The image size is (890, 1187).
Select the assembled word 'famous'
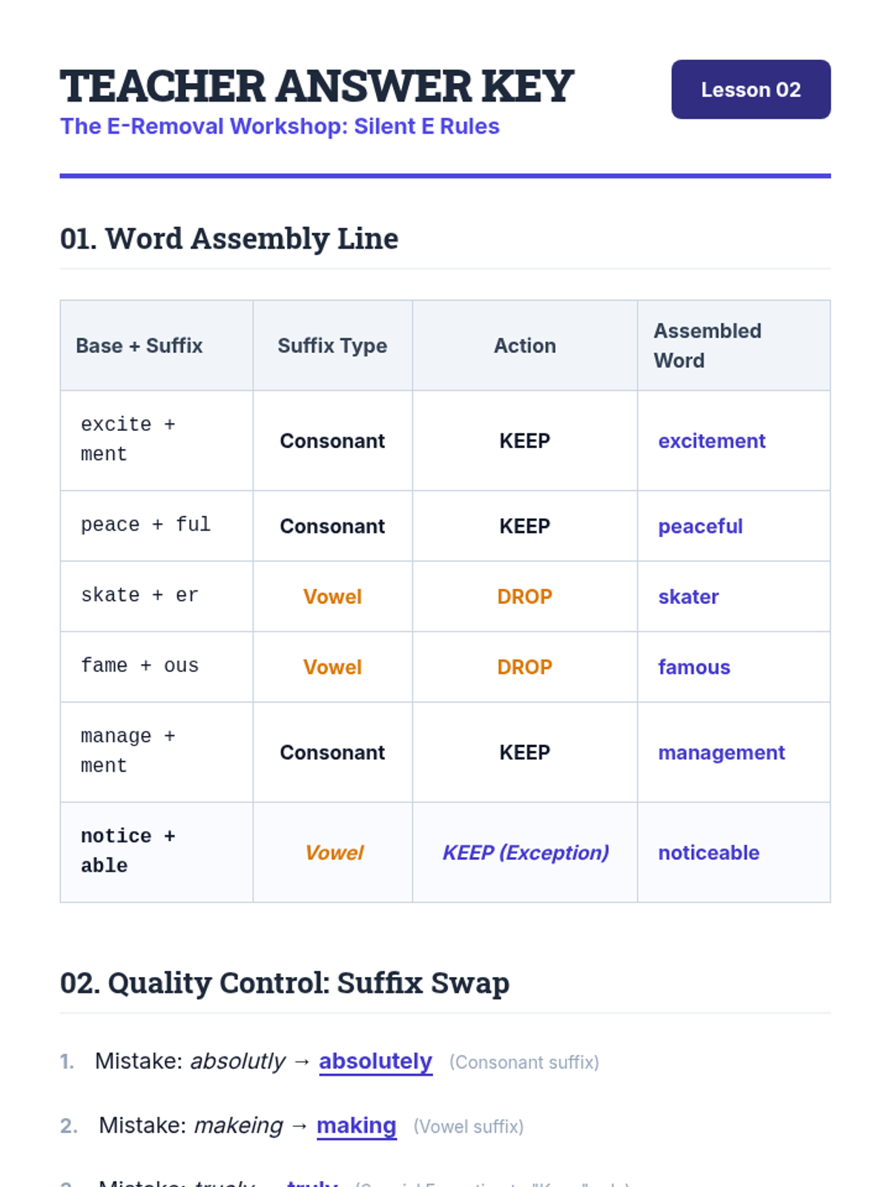click(x=694, y=667)
